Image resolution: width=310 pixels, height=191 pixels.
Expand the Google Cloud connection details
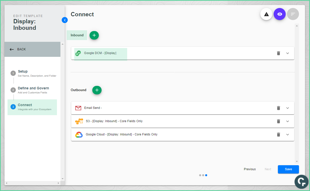(288, 134)
